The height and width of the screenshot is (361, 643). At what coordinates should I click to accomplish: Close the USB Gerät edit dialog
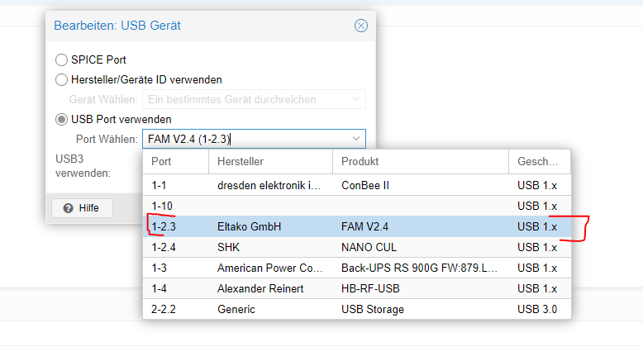pyautogui.click(x=361, y=26)
